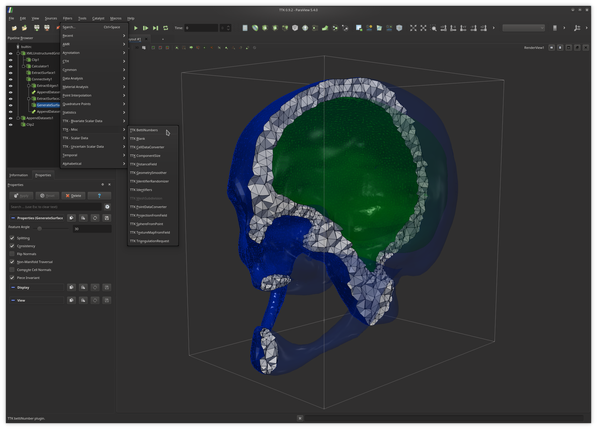Open properties advanced settings gear
The width and height of the screenshot is (597, 429).
pyautogui.click(x=107, y=207)
